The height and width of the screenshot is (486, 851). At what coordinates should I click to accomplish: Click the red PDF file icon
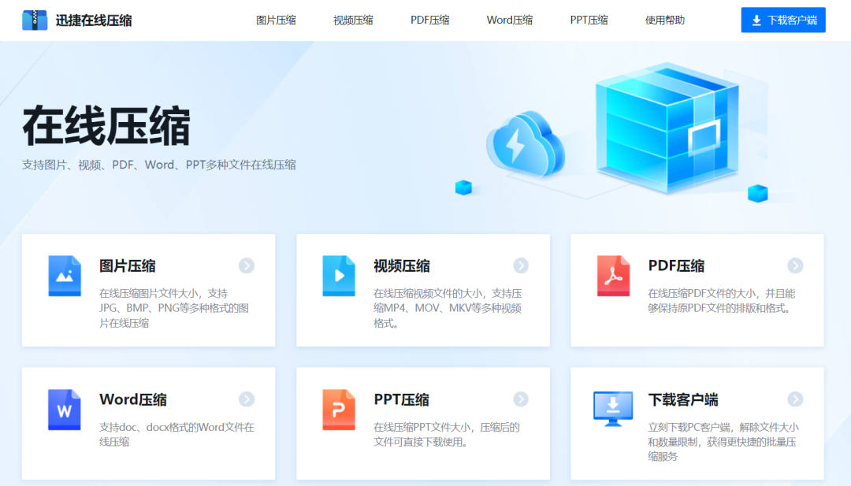tap(613, 276)
